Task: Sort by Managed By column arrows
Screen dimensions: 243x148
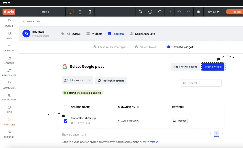Action: coord(138,107)
